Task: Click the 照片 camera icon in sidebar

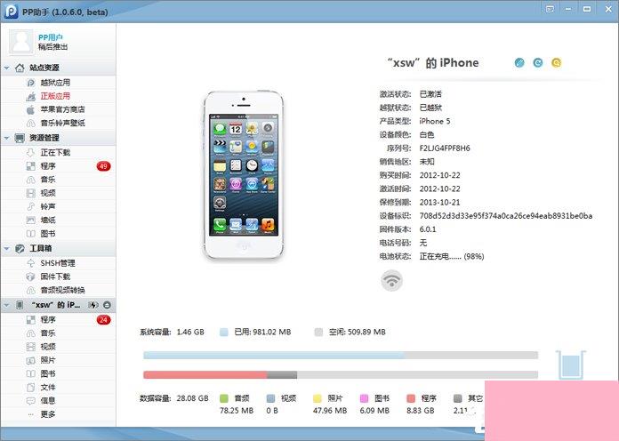Action: [31, 360]
